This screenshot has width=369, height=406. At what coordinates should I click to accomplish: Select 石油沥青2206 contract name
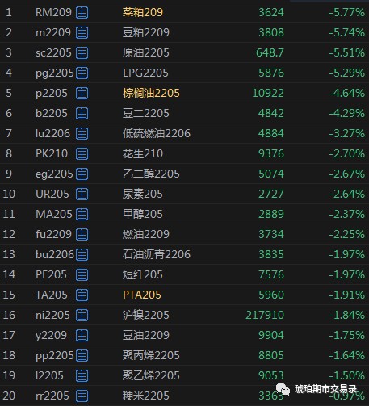click(x=157, y=254)
